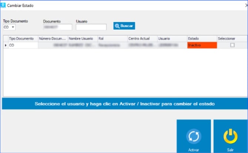Click the blue instruction banner

coord(125,104)
